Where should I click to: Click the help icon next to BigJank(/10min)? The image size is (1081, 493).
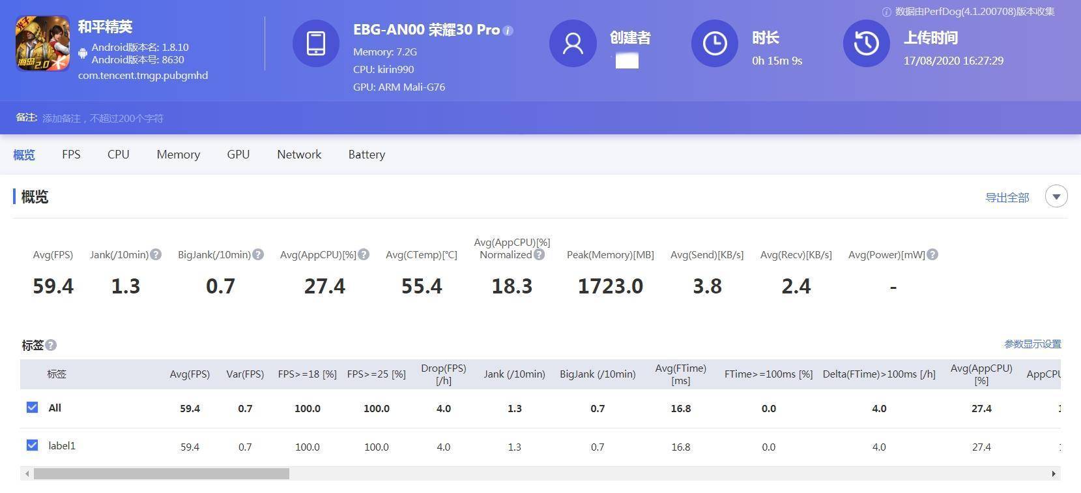pyautogui.click(x=258, y=254)
